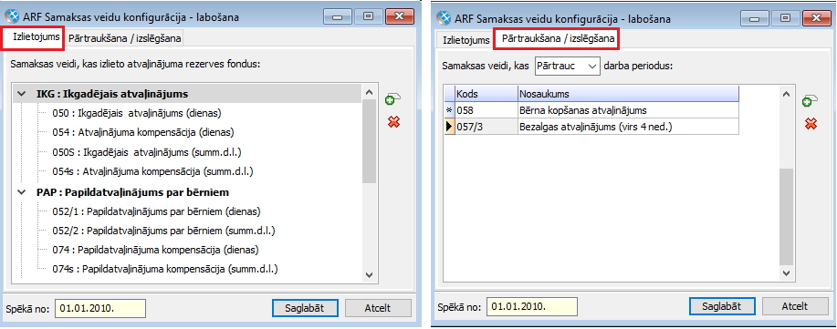Click Nosaukums column header
Viewport: 837px width, 329px height.
628,94
